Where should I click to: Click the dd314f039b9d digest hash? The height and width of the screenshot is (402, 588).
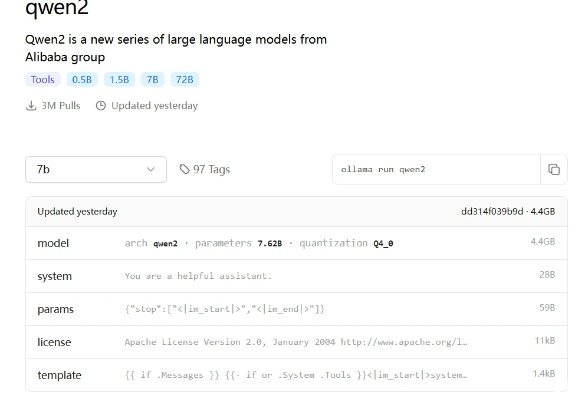[x=492, y=211]
